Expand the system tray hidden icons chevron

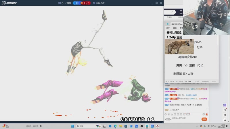point(197,126)
